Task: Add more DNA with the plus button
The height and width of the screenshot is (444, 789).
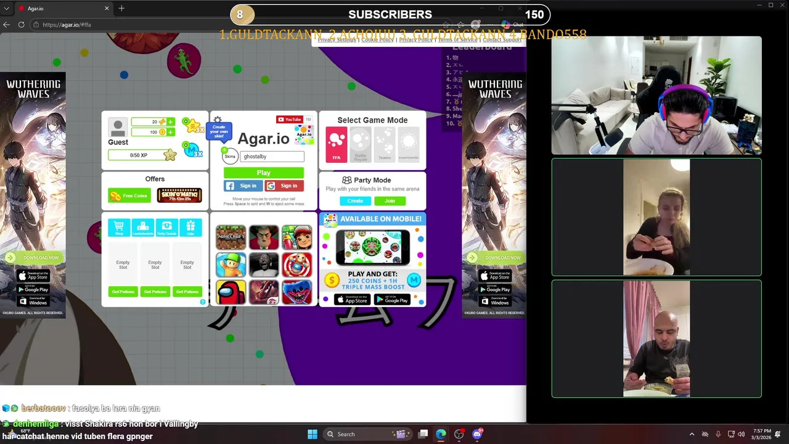Action: 170,121
